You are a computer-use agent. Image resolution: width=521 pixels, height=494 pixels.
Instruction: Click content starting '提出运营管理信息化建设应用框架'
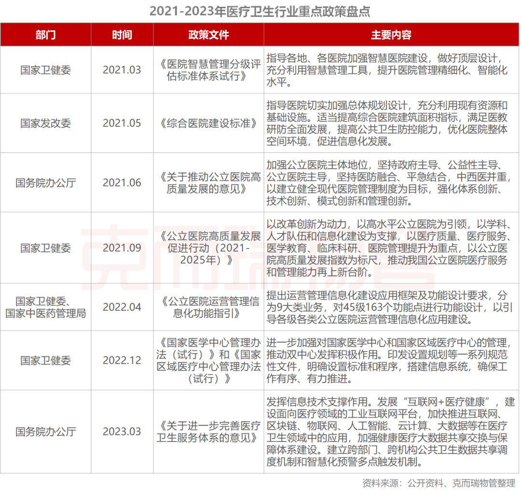tap(391, 307)
